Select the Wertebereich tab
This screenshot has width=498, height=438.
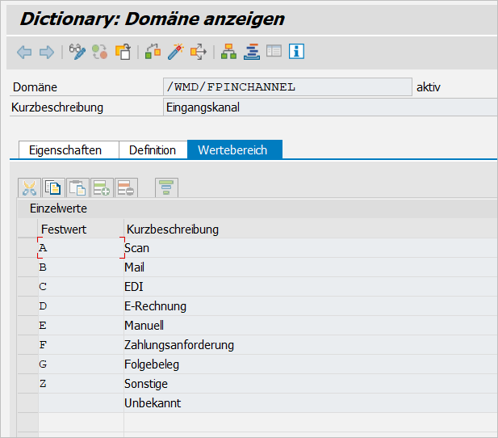pos(233,150)
